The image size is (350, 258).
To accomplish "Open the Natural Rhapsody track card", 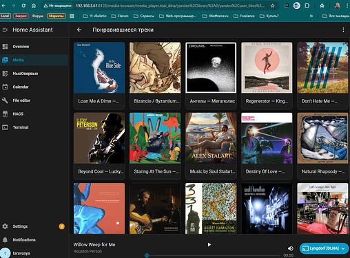I will (x=322, y=146).
